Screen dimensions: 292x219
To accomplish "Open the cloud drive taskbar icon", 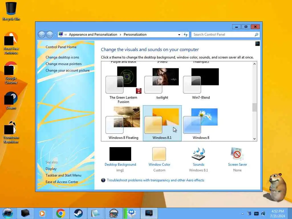I will tap(113, 213).
